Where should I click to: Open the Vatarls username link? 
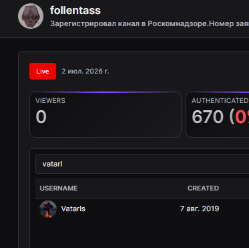(73, 209)
